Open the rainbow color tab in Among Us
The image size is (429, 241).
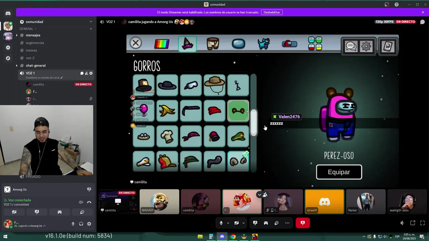click(162, 44)
